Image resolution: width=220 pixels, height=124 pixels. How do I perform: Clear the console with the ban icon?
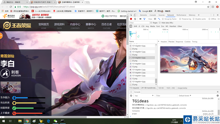131,96
